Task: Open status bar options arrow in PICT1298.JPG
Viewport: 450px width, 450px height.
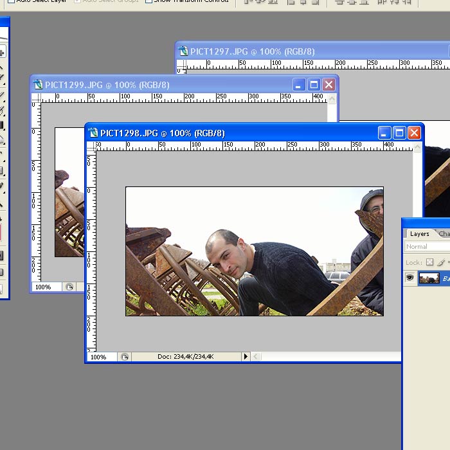Action: (x=246, y=356)
